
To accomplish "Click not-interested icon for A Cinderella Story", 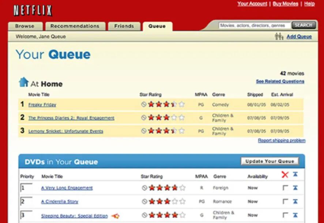I will tap(144, 201).
